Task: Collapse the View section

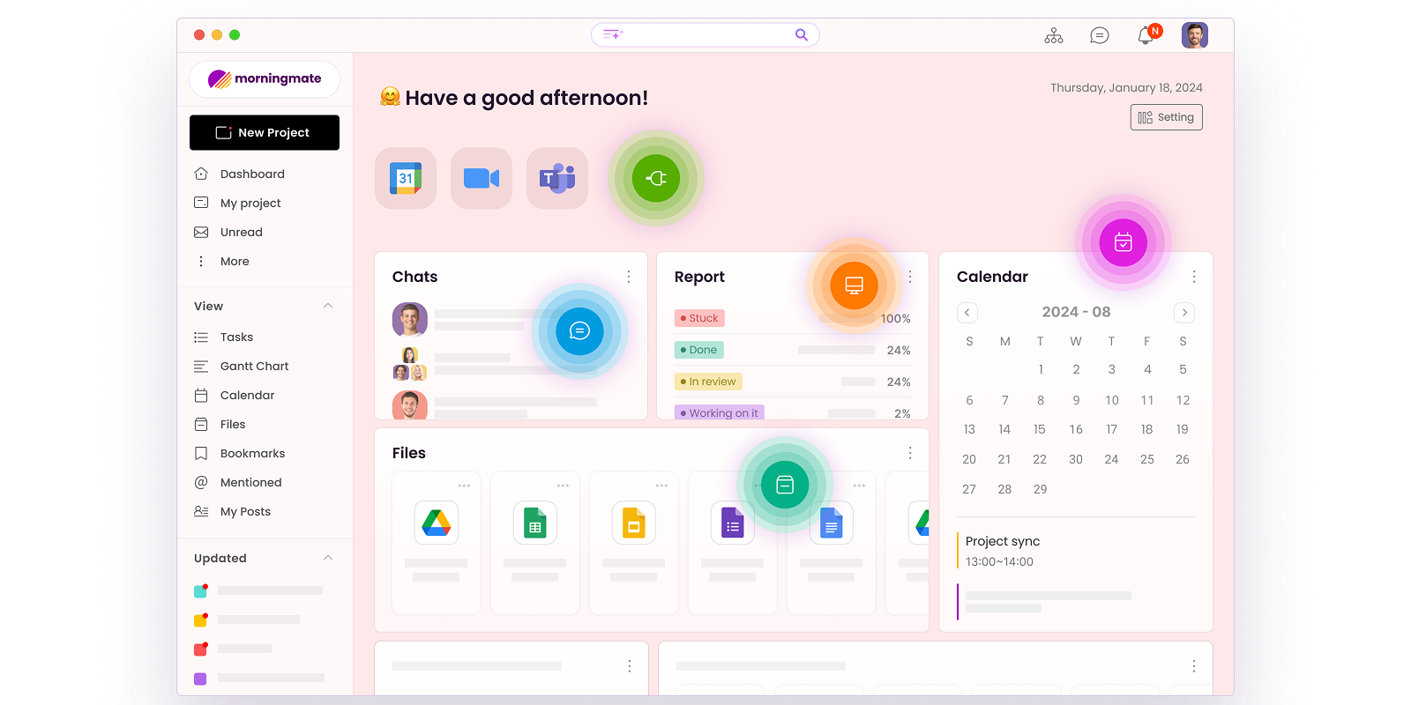Action: pyautogui.click(x=328, y=306)
